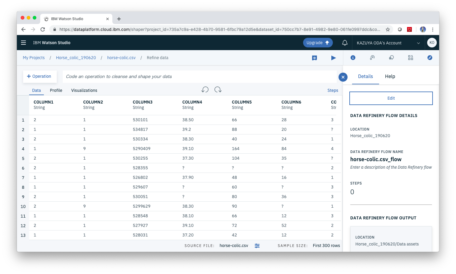Undo the last operation
This screenshot has height=274, width=456.
tap(205, 89)
